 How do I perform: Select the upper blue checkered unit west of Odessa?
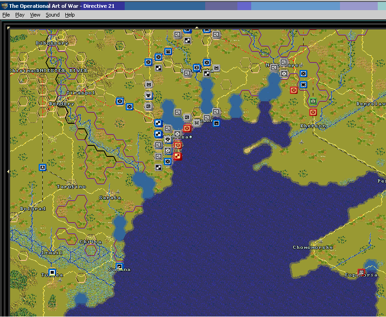(158, 123)
